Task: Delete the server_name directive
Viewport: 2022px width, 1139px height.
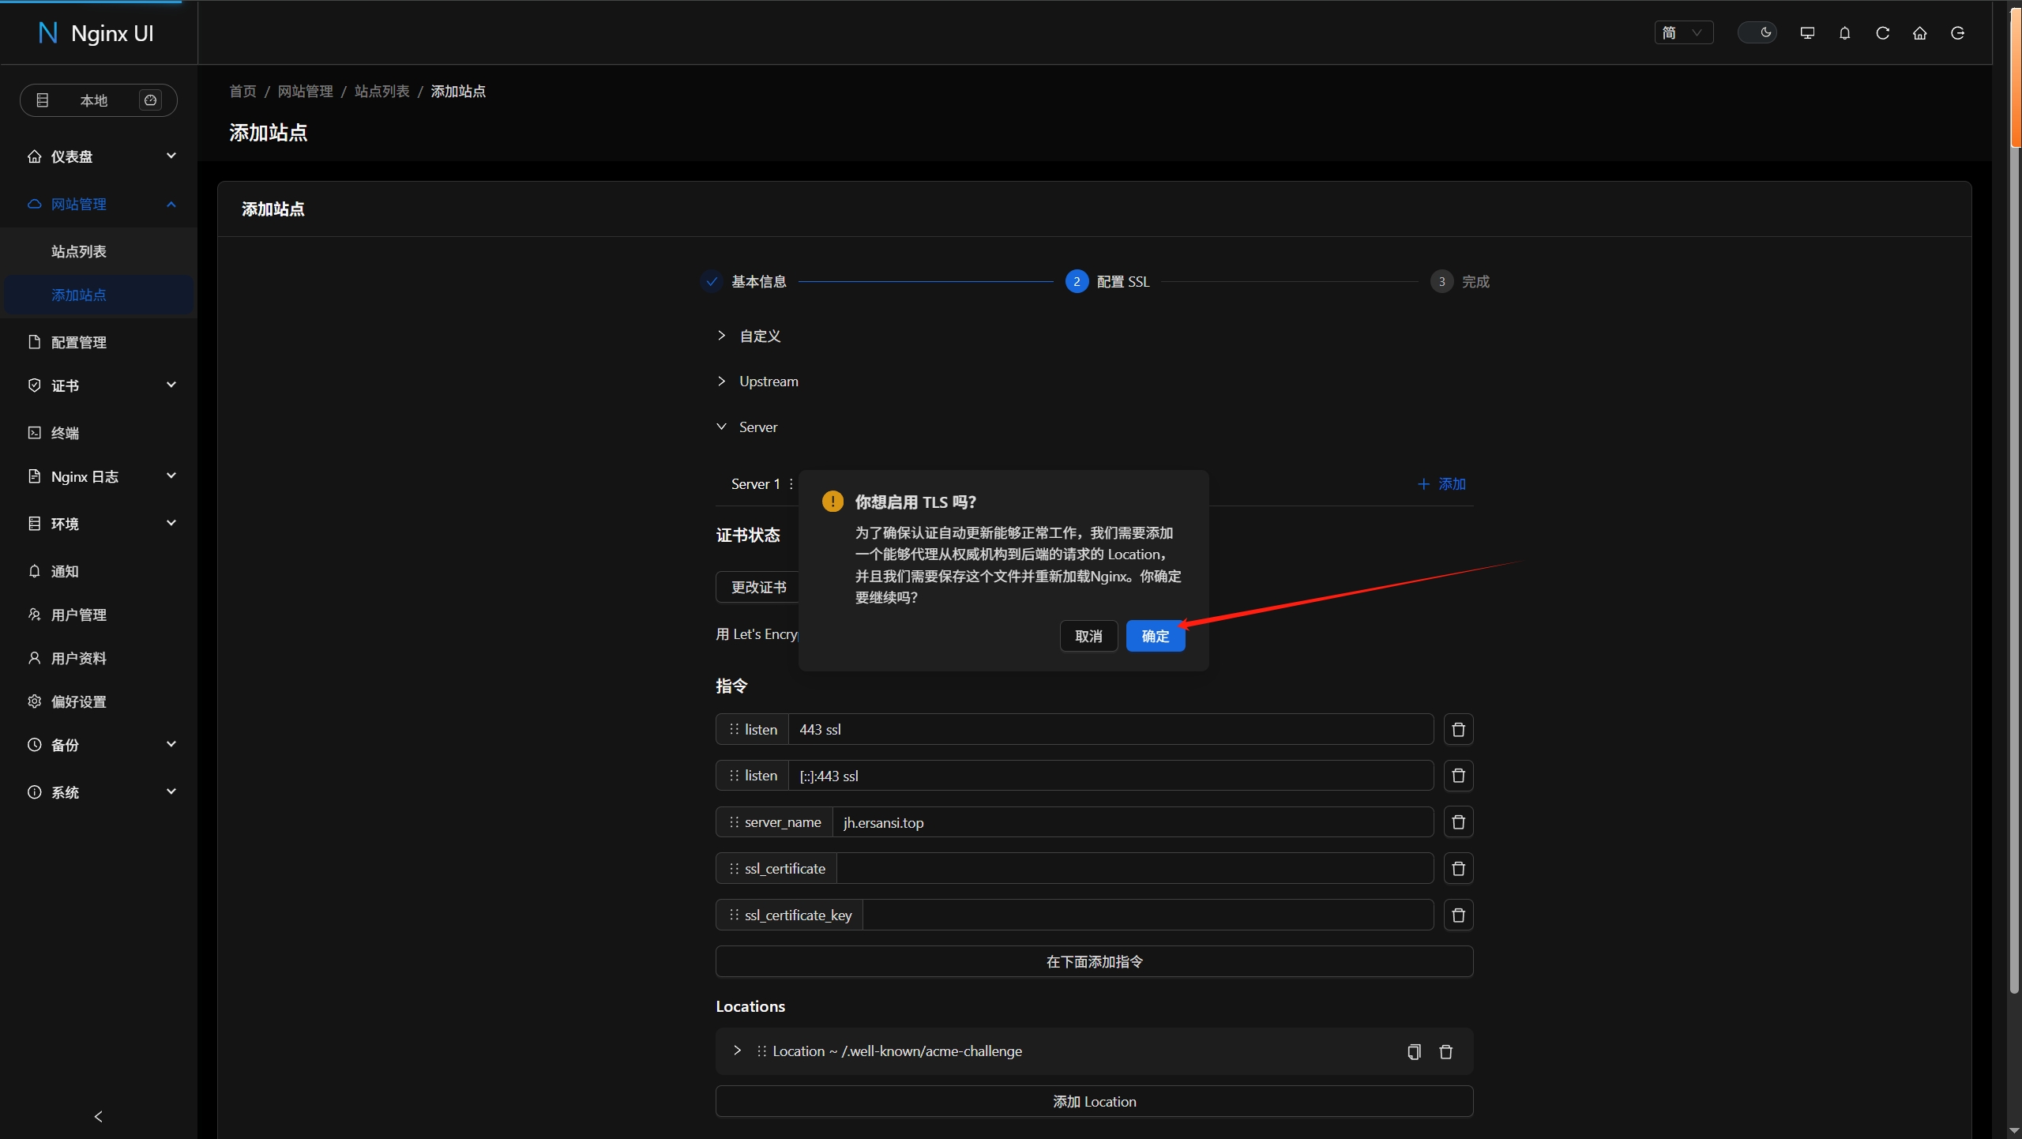Action: pos(1458,822)
